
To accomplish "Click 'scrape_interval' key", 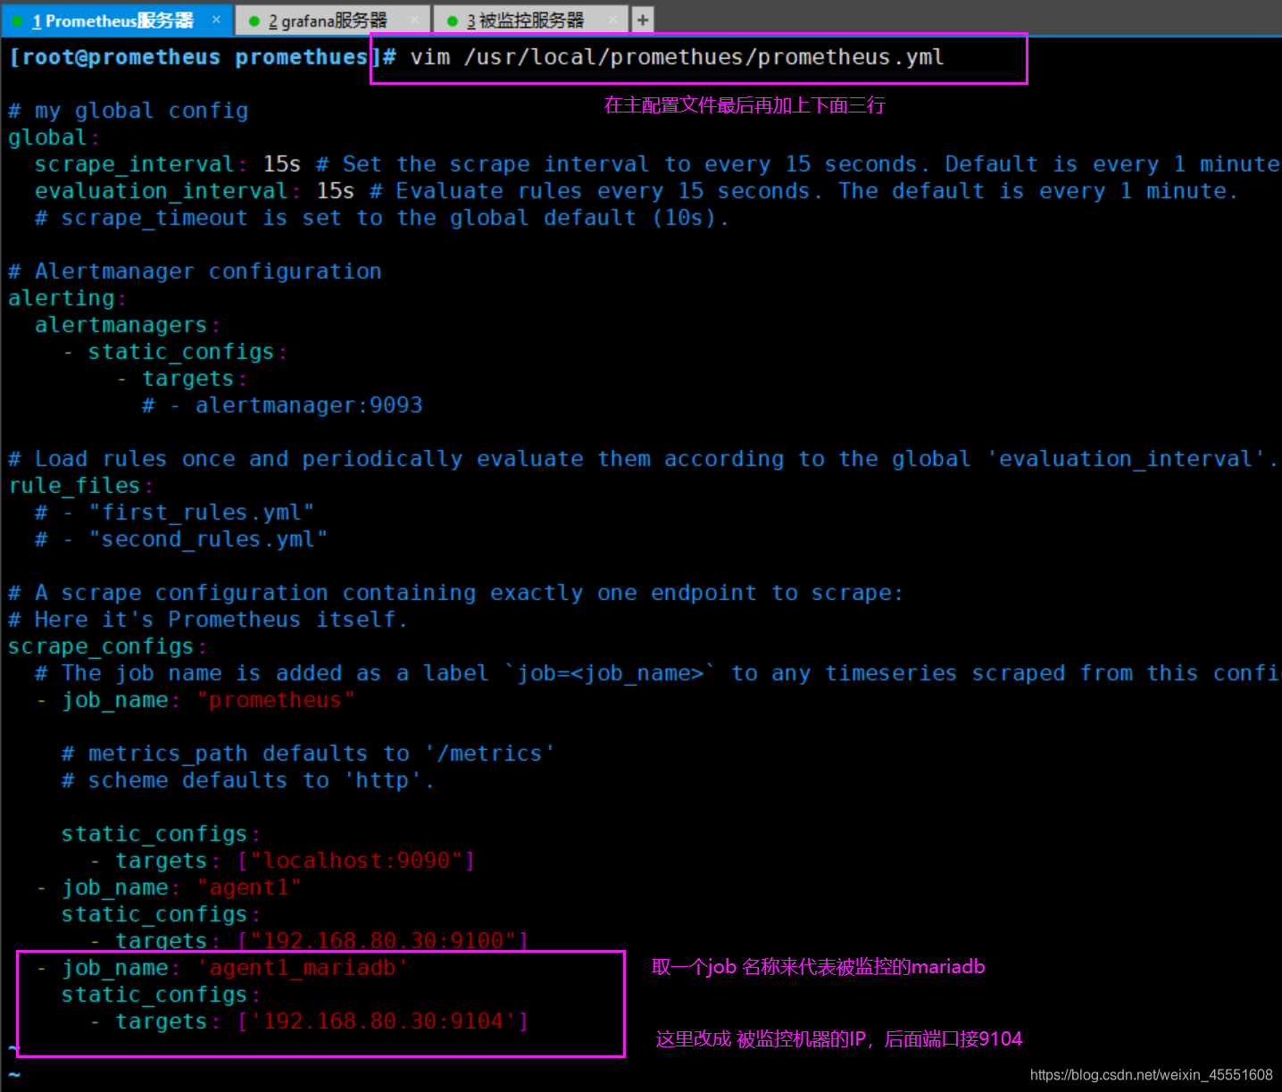I will 134,164.
